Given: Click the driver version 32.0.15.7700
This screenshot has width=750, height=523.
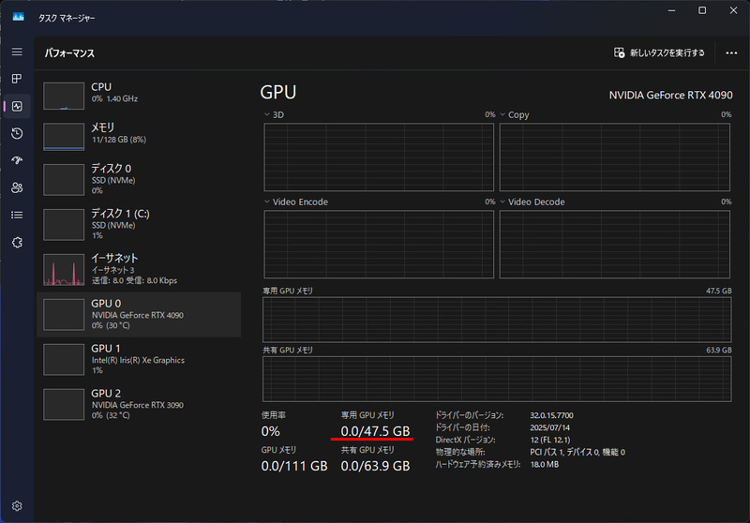Looking at the screenshot, I should pos(551,415).
